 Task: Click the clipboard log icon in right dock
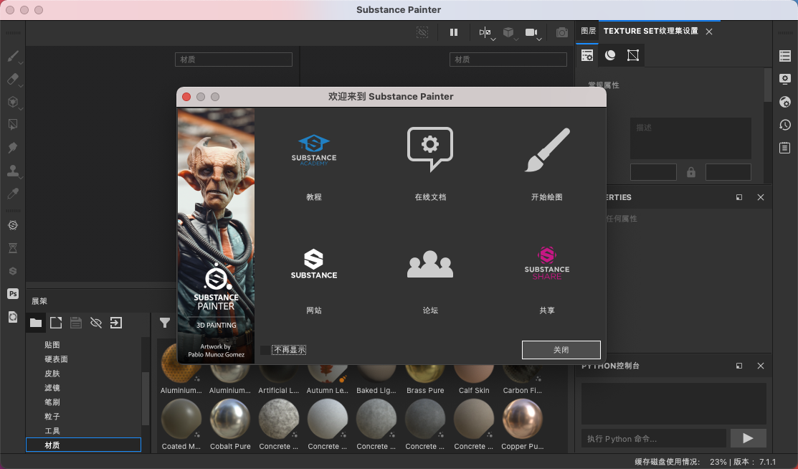tap(785, 148)
